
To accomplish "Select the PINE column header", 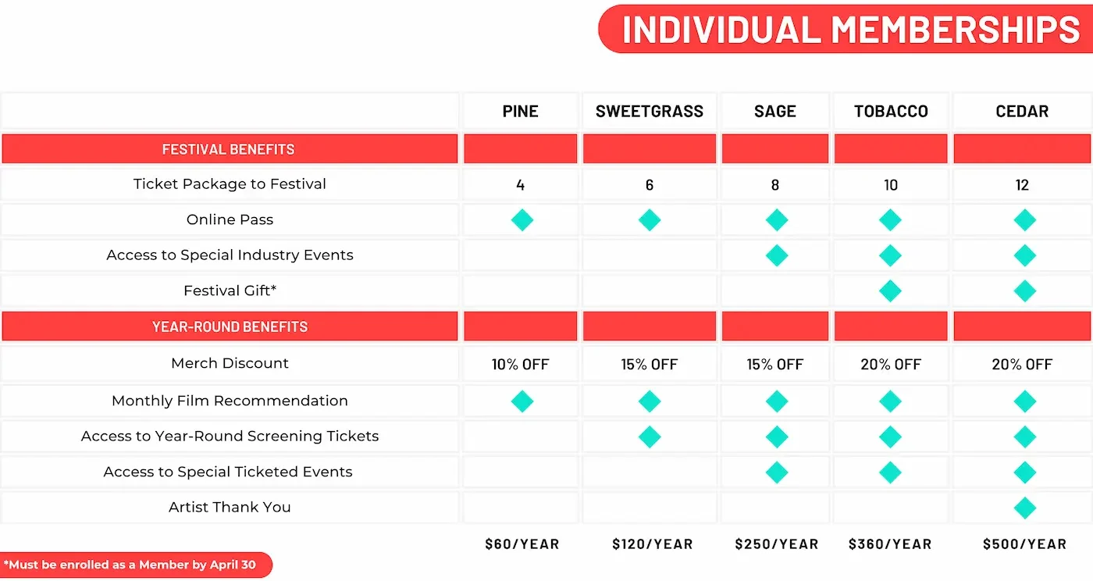I will [521, 111].
